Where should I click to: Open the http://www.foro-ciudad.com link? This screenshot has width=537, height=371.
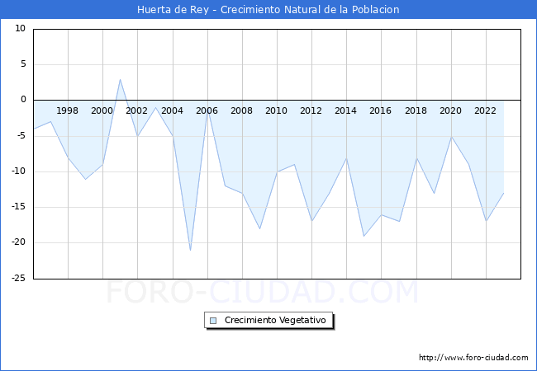(473, 358)
